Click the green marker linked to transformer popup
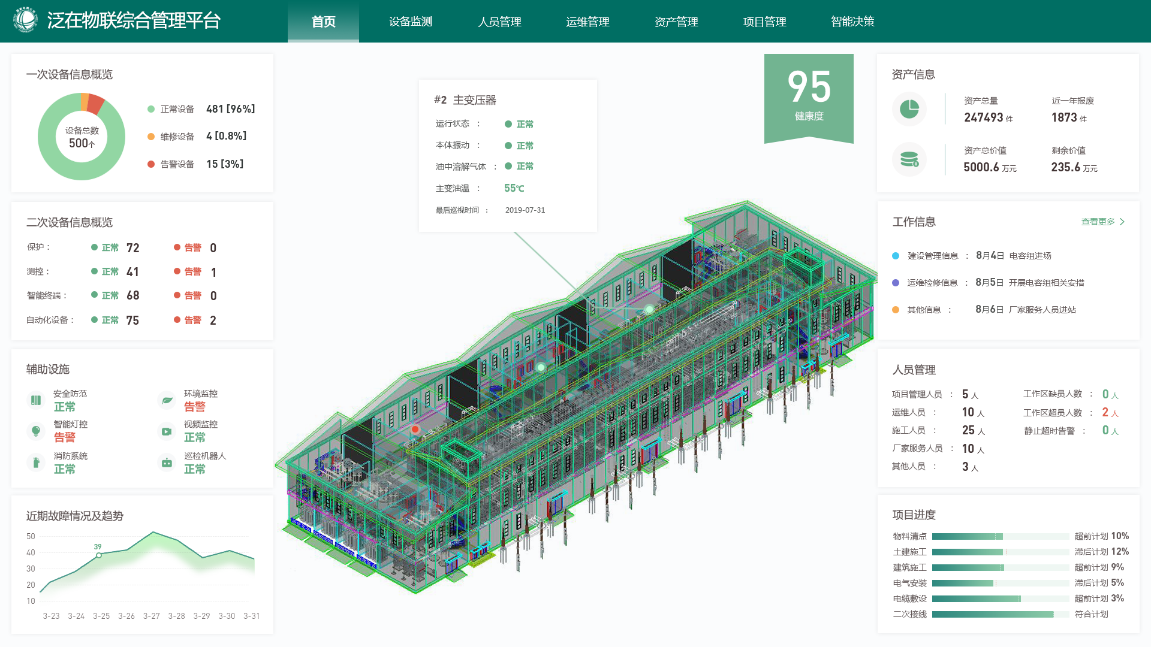 [x=649, y=309]
